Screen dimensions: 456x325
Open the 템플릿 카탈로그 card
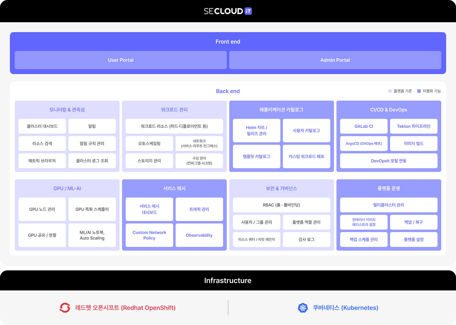coord(257,156)
